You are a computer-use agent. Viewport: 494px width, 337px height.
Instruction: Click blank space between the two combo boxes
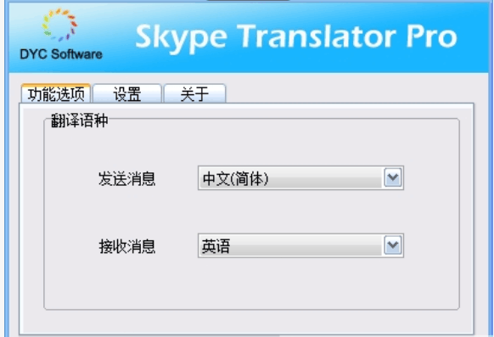pyautogui.click(x=300, y=211)
